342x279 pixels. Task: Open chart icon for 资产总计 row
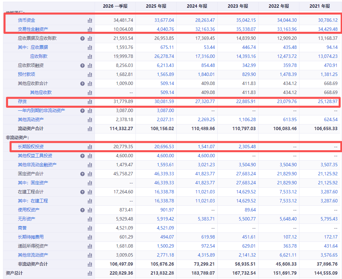coord(90,273)
